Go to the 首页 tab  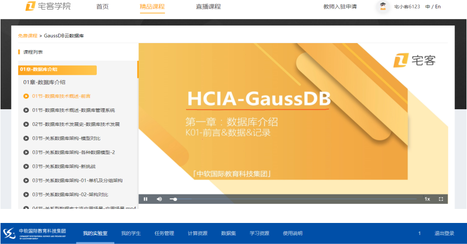pos(102,7)
